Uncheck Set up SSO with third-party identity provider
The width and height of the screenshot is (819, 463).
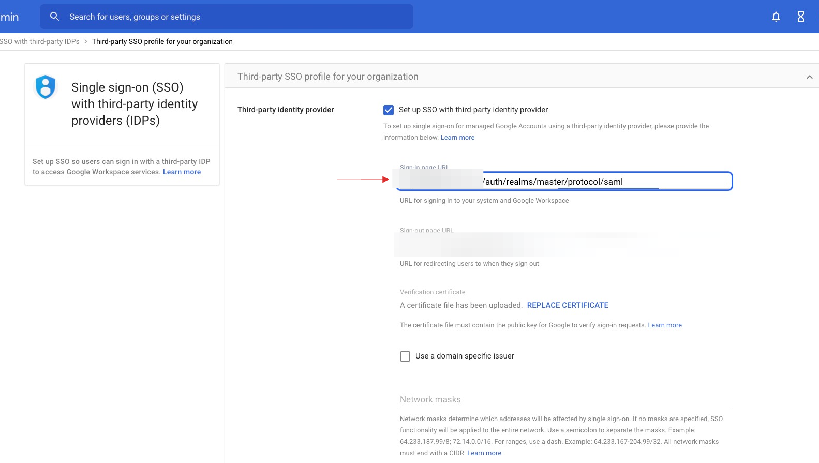[389, 110]
